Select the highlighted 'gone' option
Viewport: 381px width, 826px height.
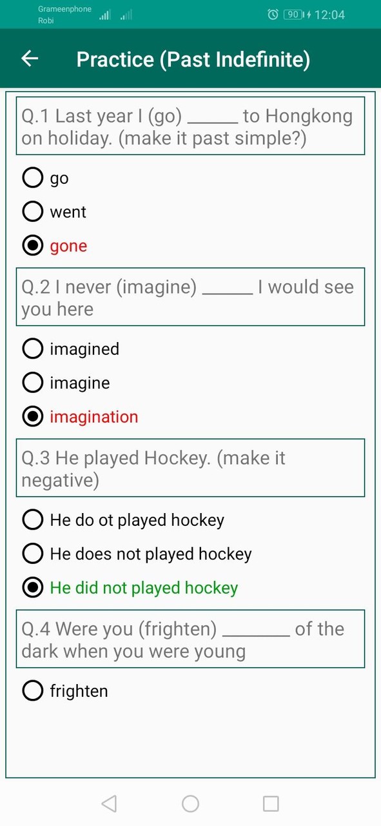[x=32, y=245]
